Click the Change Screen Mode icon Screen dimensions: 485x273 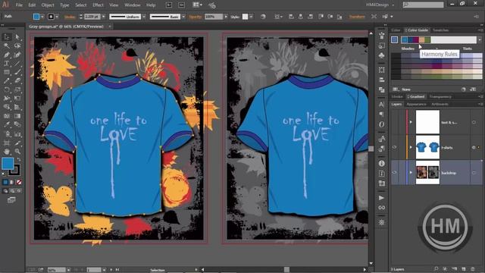11,200
